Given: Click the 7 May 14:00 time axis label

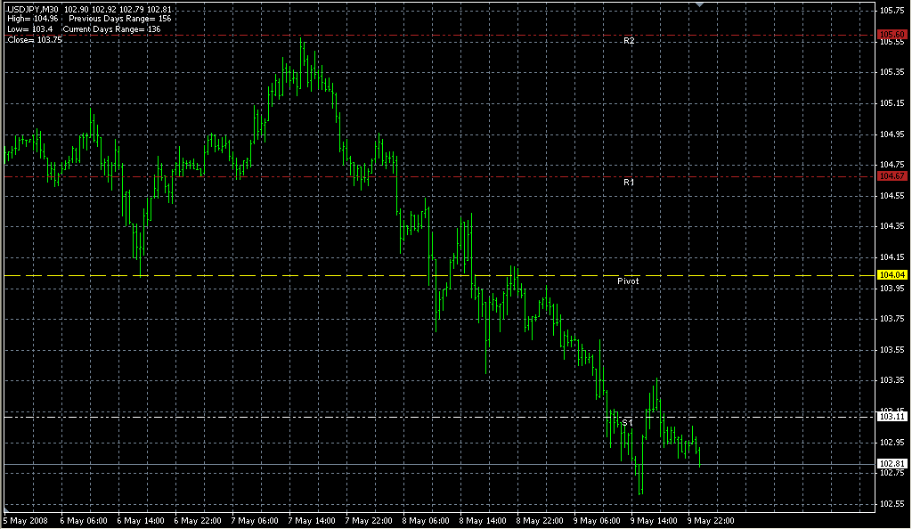Looking at the screenshot, I should point(314,521).
